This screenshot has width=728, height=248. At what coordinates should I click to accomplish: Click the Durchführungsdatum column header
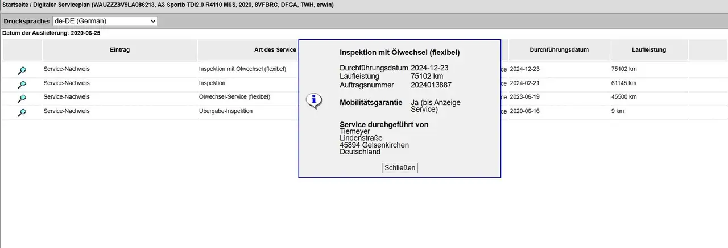(x=559, y=50)
